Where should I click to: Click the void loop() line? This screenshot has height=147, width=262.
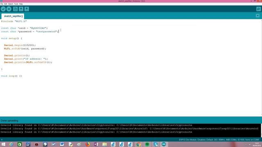(11, 76)
